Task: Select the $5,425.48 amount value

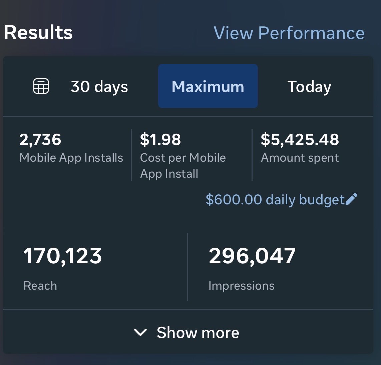Action: click(300, 140)
